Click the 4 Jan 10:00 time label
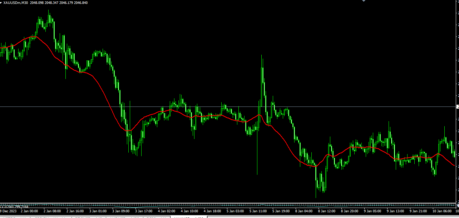Screen dimensions: 459x218 point(189,211)
